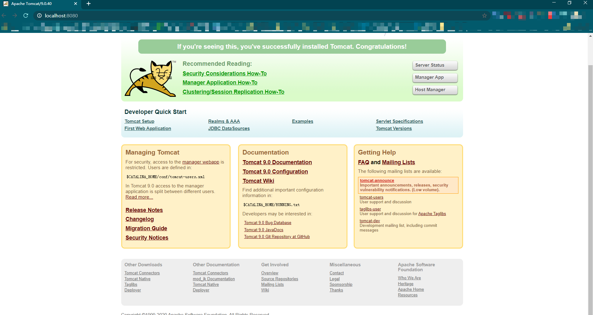View site information icon beside the URL

pyautogui.click(x=39, y=16)
